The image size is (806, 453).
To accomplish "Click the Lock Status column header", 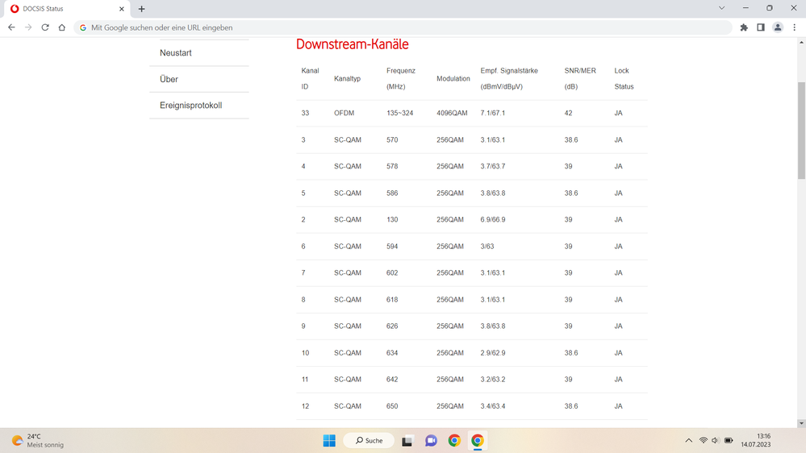I will (x=624, y=78).
